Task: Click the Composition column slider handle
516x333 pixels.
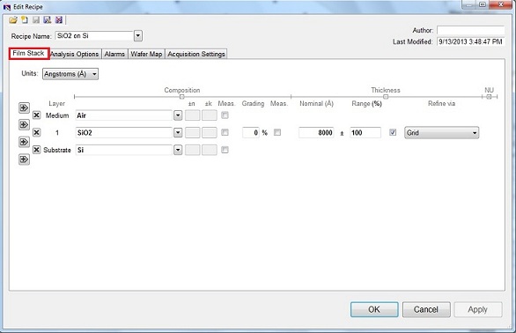Action: click(182, 97)
